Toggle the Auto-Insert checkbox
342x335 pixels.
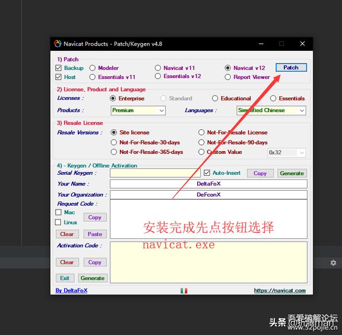click(207, 173)
